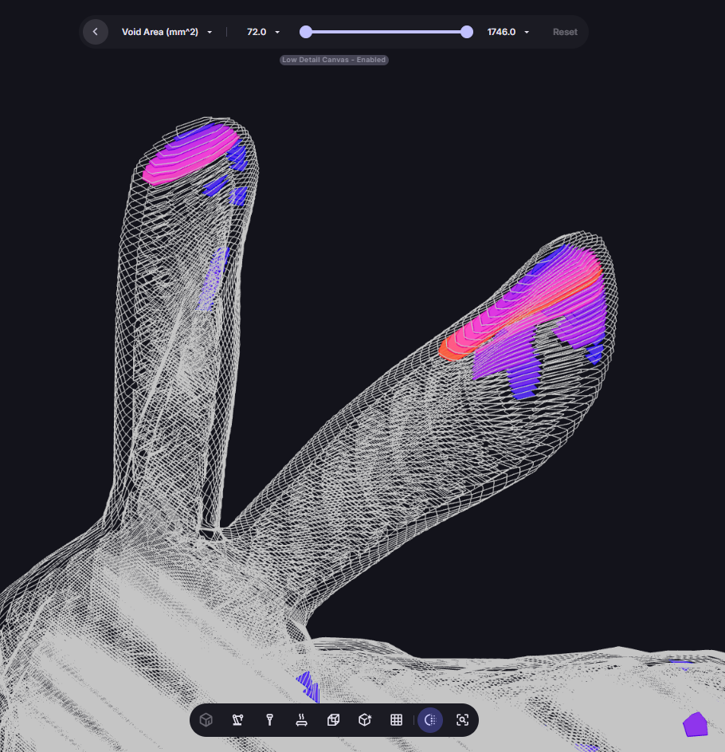
Task: Toggle the Low Detail Canvas badge
Action: (x=334, y=60)
